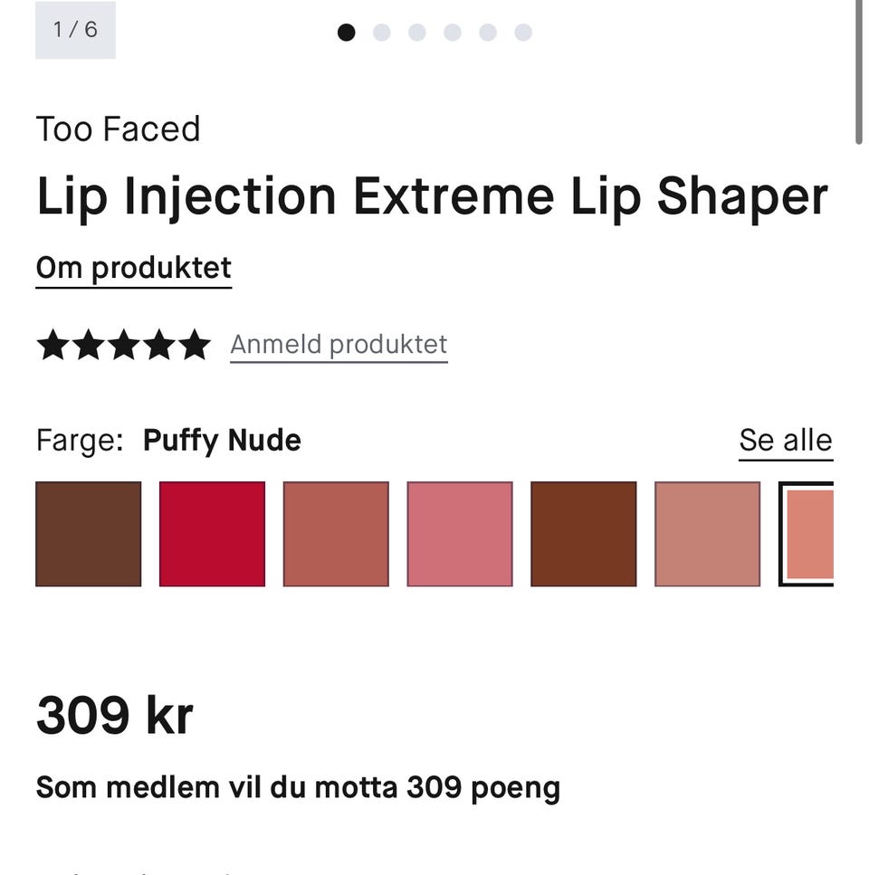Select the first active carousel dot

346,33
